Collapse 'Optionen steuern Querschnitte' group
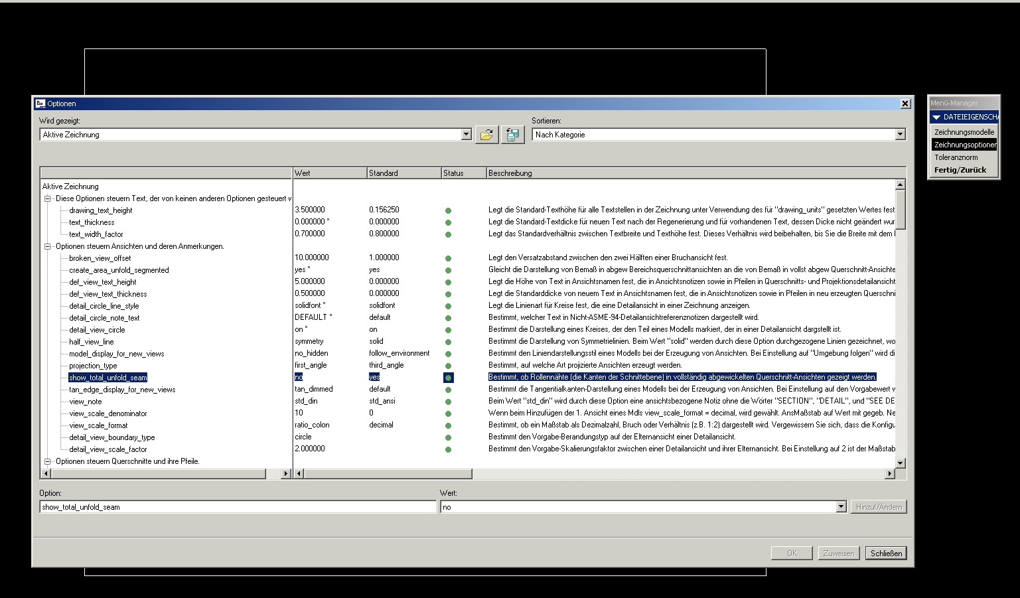Viewport: 1020px width, 598px height. pyautogui.click(x=47, y=461)
